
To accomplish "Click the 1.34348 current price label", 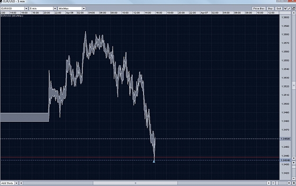I will [285, 160].
